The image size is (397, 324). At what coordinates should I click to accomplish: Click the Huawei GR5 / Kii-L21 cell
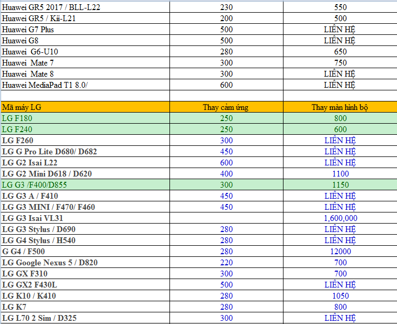click(x=86, y=18)
